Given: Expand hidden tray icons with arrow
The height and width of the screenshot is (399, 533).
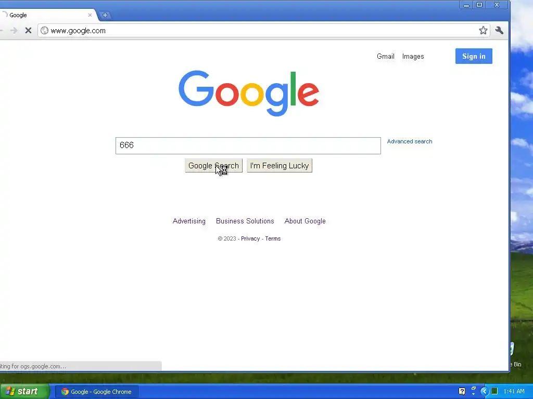Looking at the screenshot, I should tap(485, 392).
